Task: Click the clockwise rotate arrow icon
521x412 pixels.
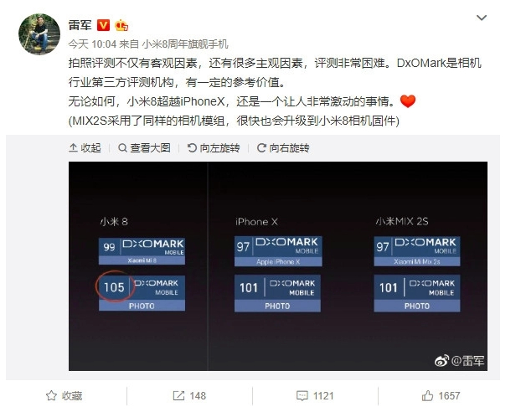Action: (261, 148)
